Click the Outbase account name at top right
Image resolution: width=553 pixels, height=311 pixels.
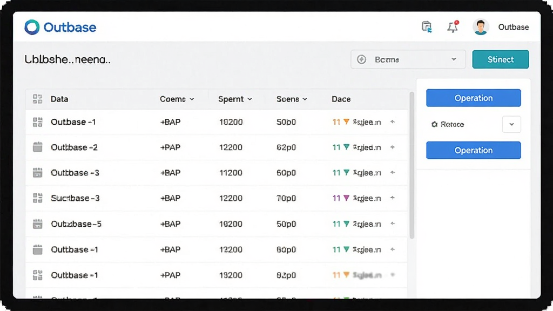click(x=513, y=27)
